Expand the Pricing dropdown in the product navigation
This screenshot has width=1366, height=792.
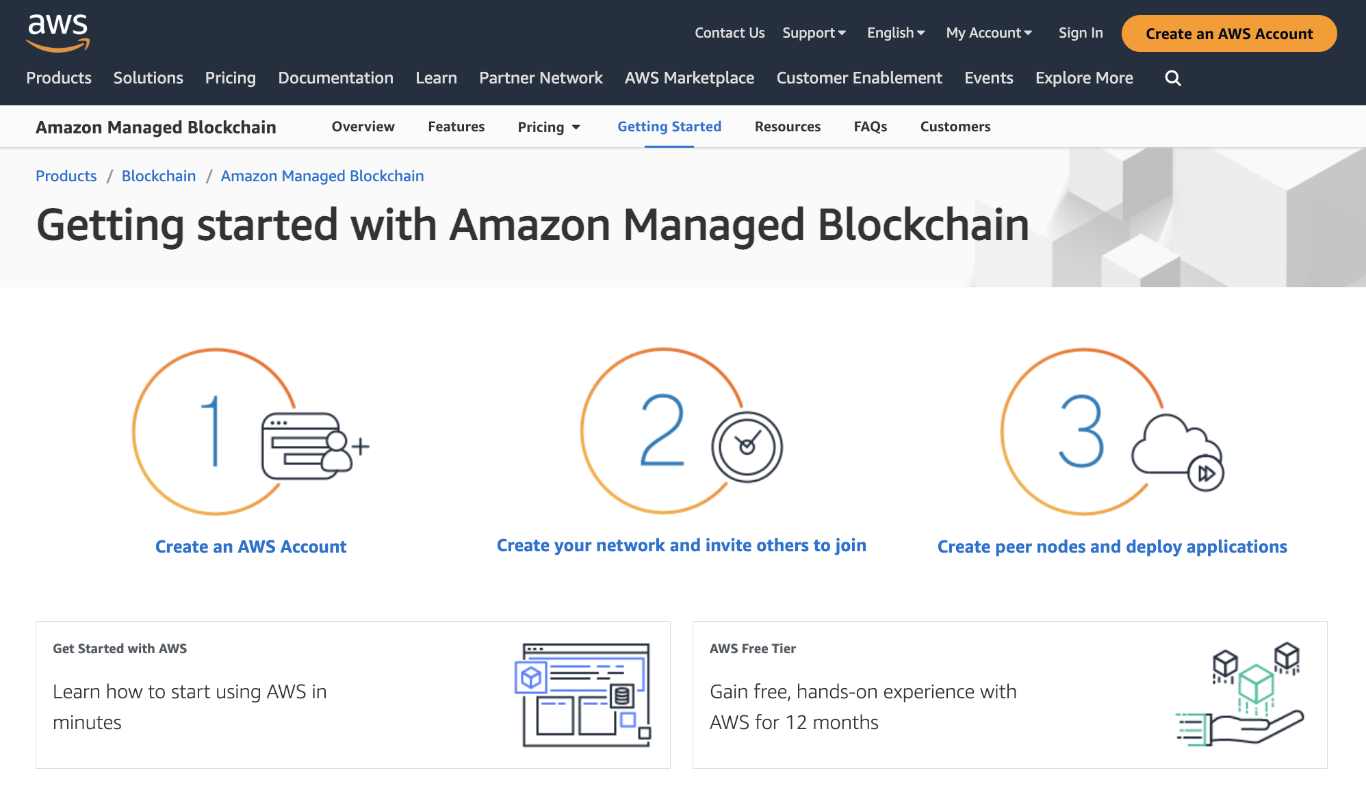pyautogui.click(x=548, y=127)
